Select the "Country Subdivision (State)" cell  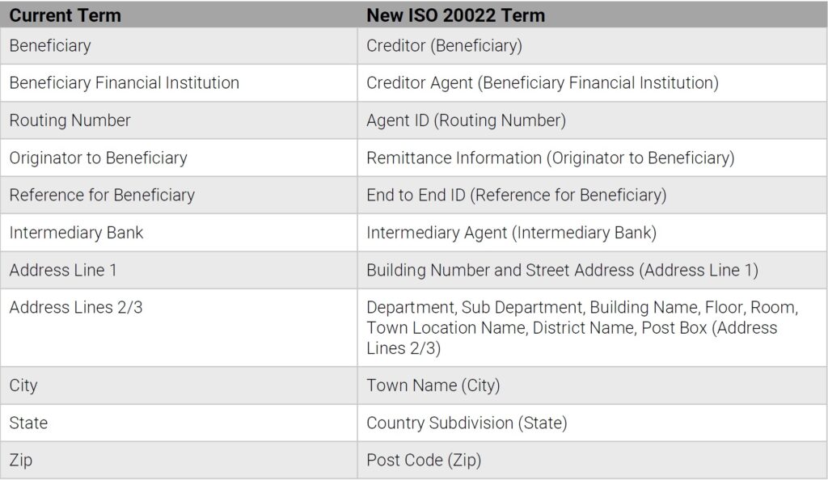click(x=467, y=423)
